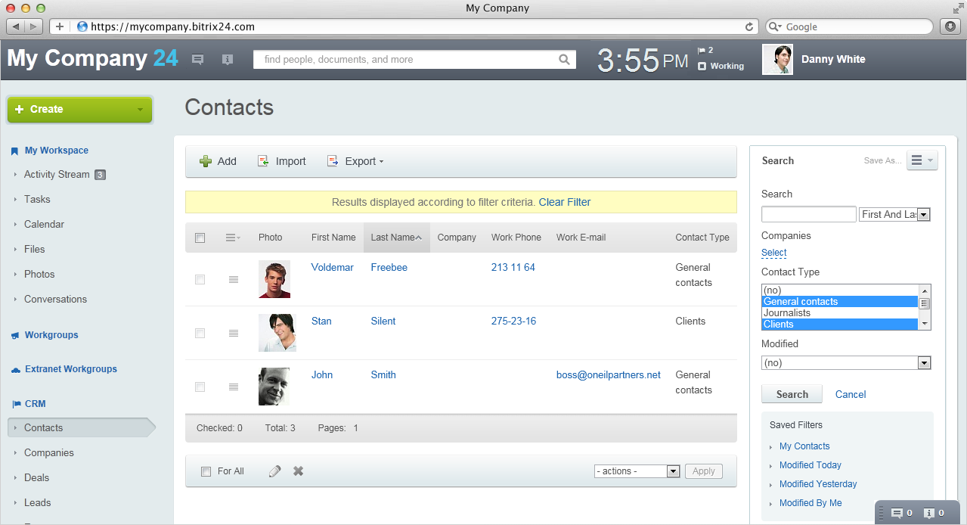The height and width of the screenshot is (525, 967).
Task: Open the messages chat bubble icon in the header
Action: [x=197, y=60]
